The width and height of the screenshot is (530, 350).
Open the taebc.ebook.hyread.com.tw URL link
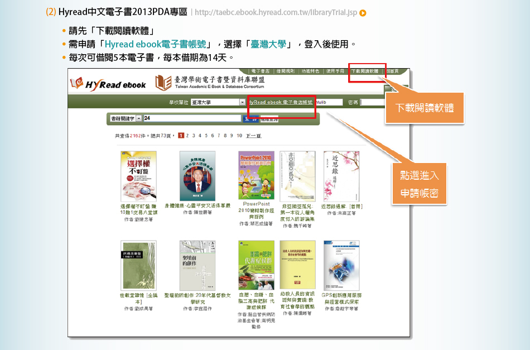coord(276,12)
